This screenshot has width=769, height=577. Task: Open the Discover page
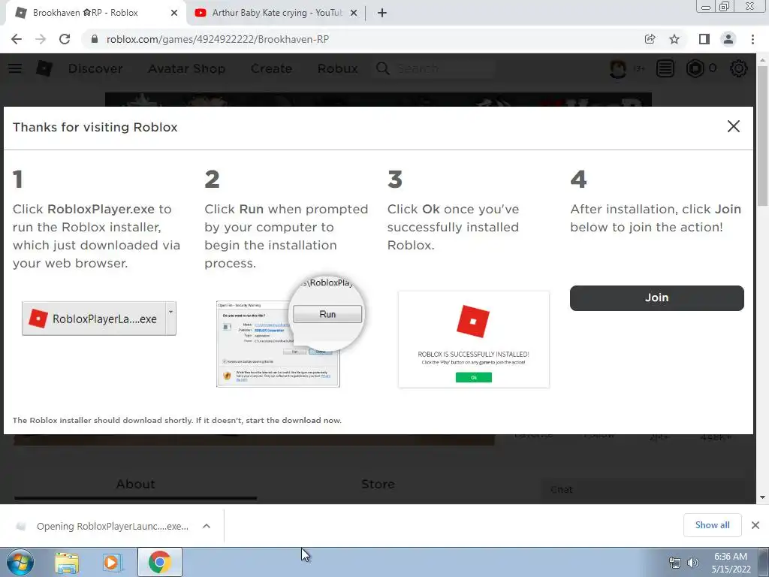95,68
